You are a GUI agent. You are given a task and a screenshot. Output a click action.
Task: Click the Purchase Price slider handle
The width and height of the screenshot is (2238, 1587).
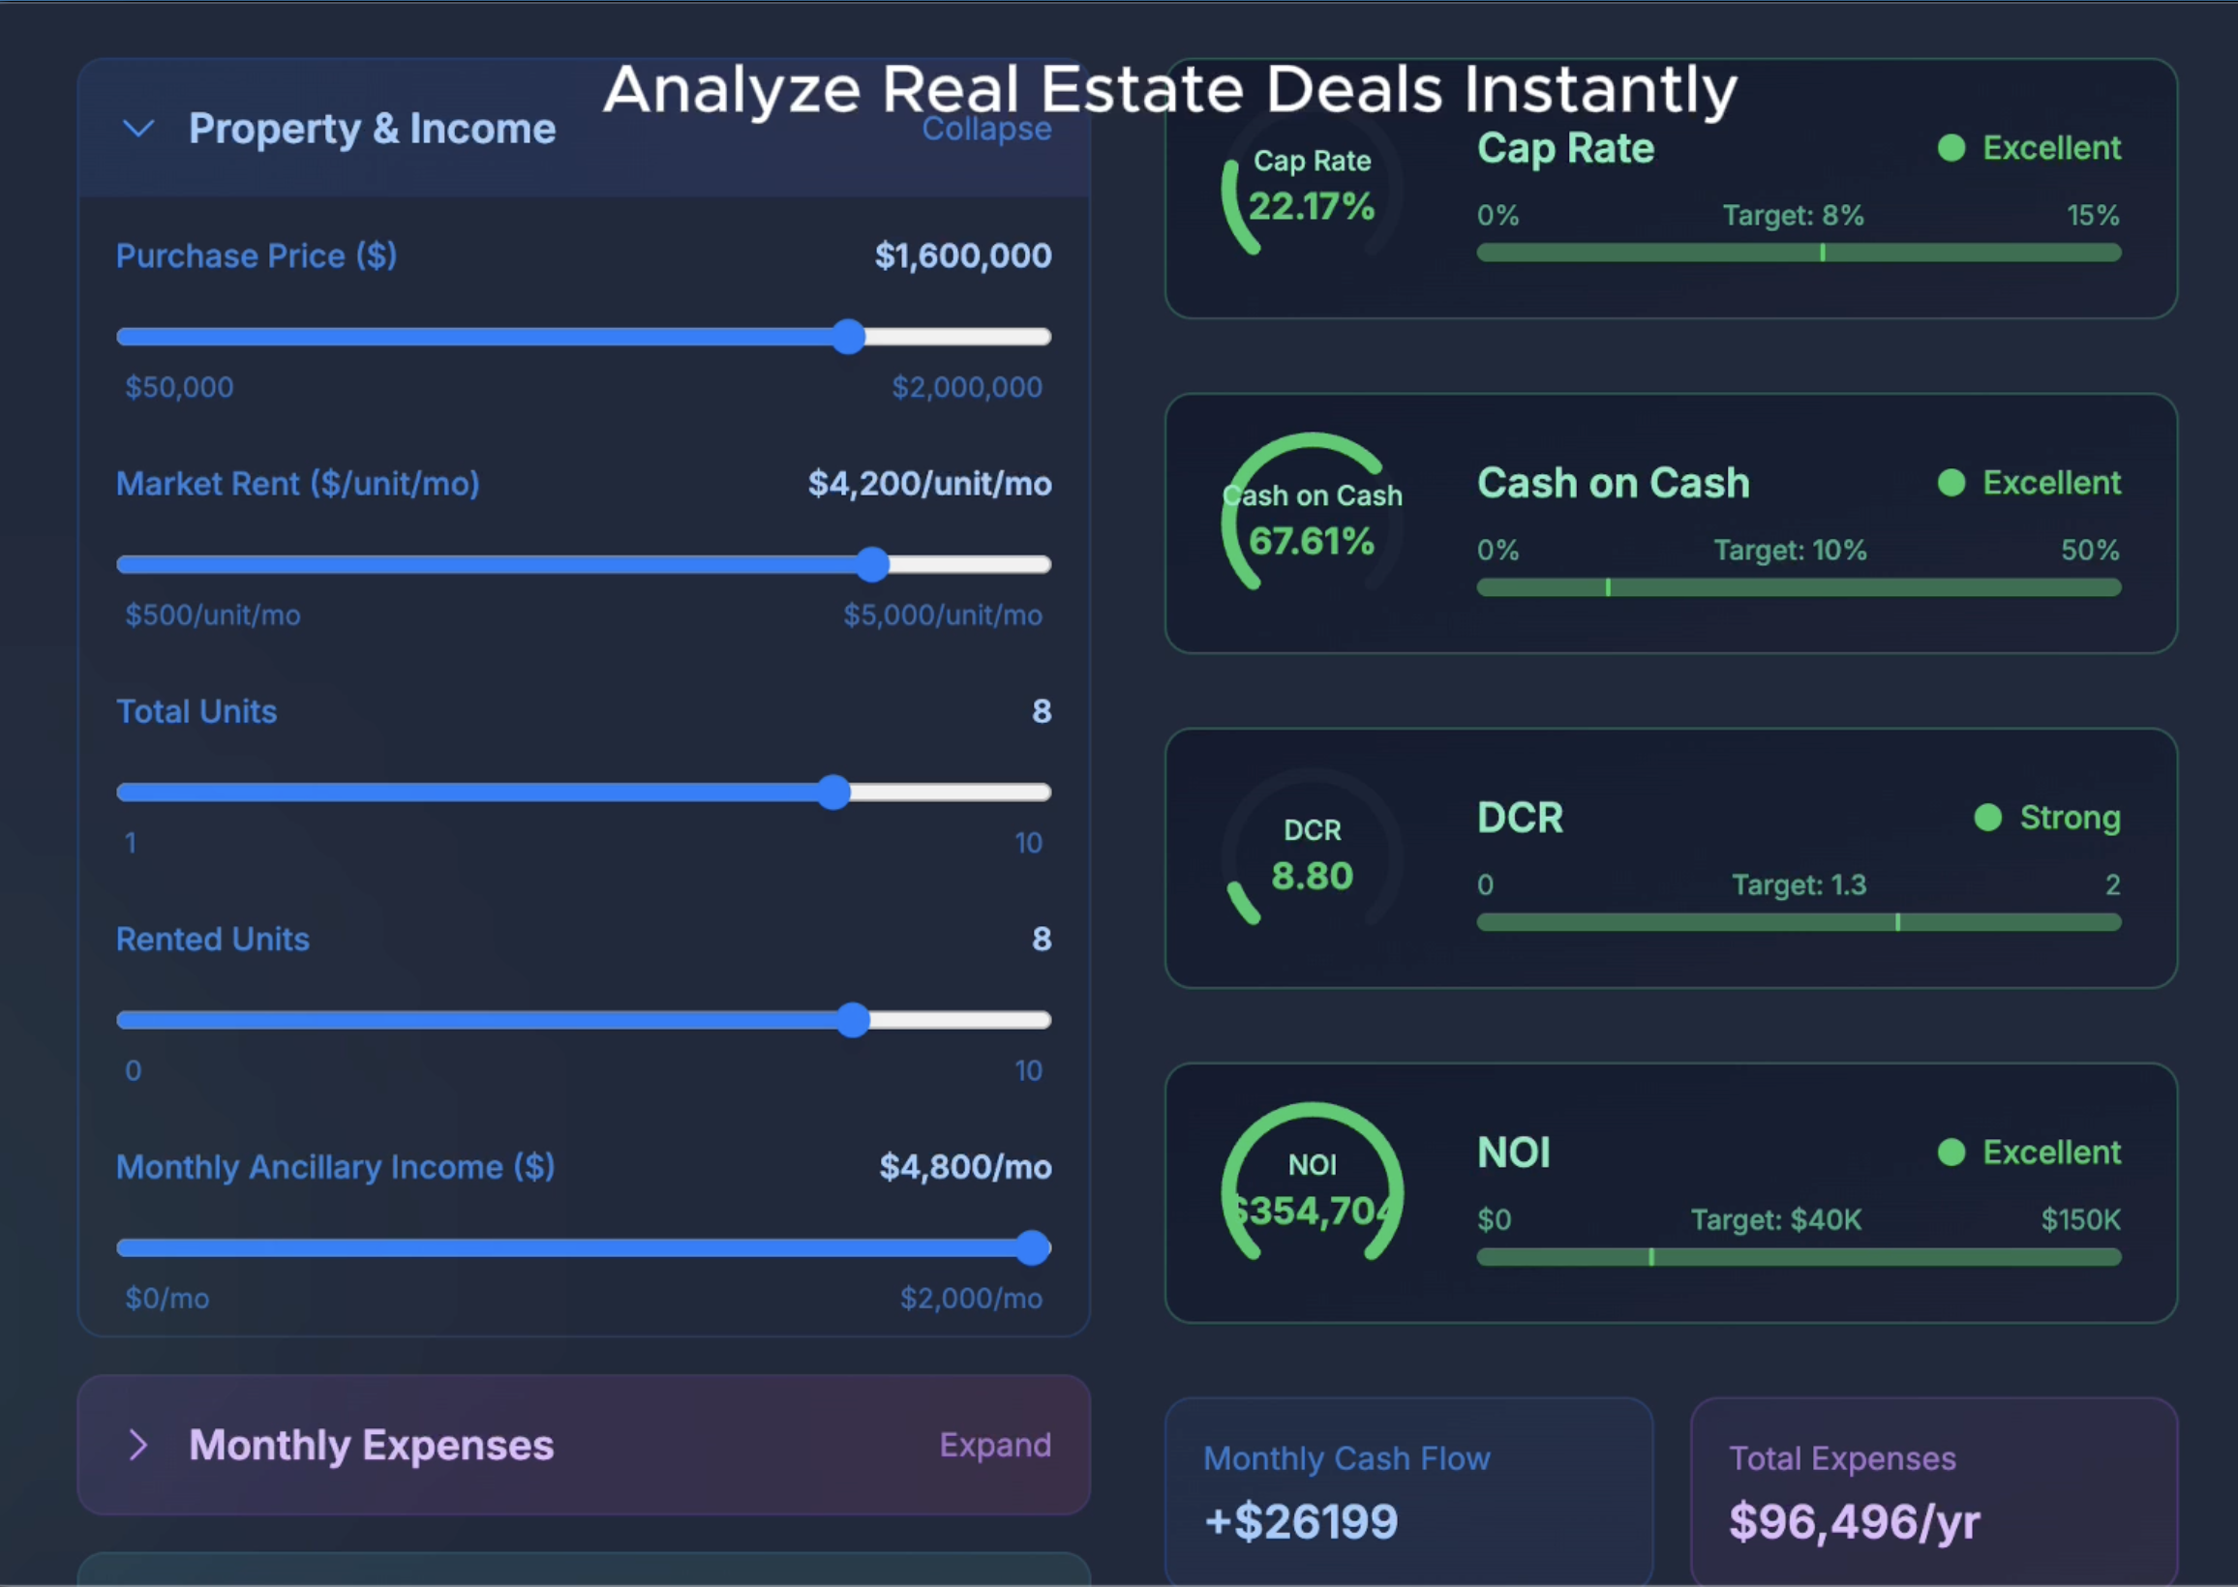[x=849, y=336]
